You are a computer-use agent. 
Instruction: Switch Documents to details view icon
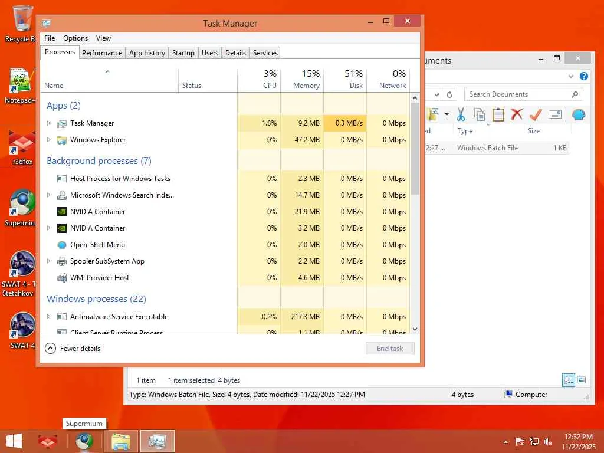pyautogui.click(x=569, y=380)
